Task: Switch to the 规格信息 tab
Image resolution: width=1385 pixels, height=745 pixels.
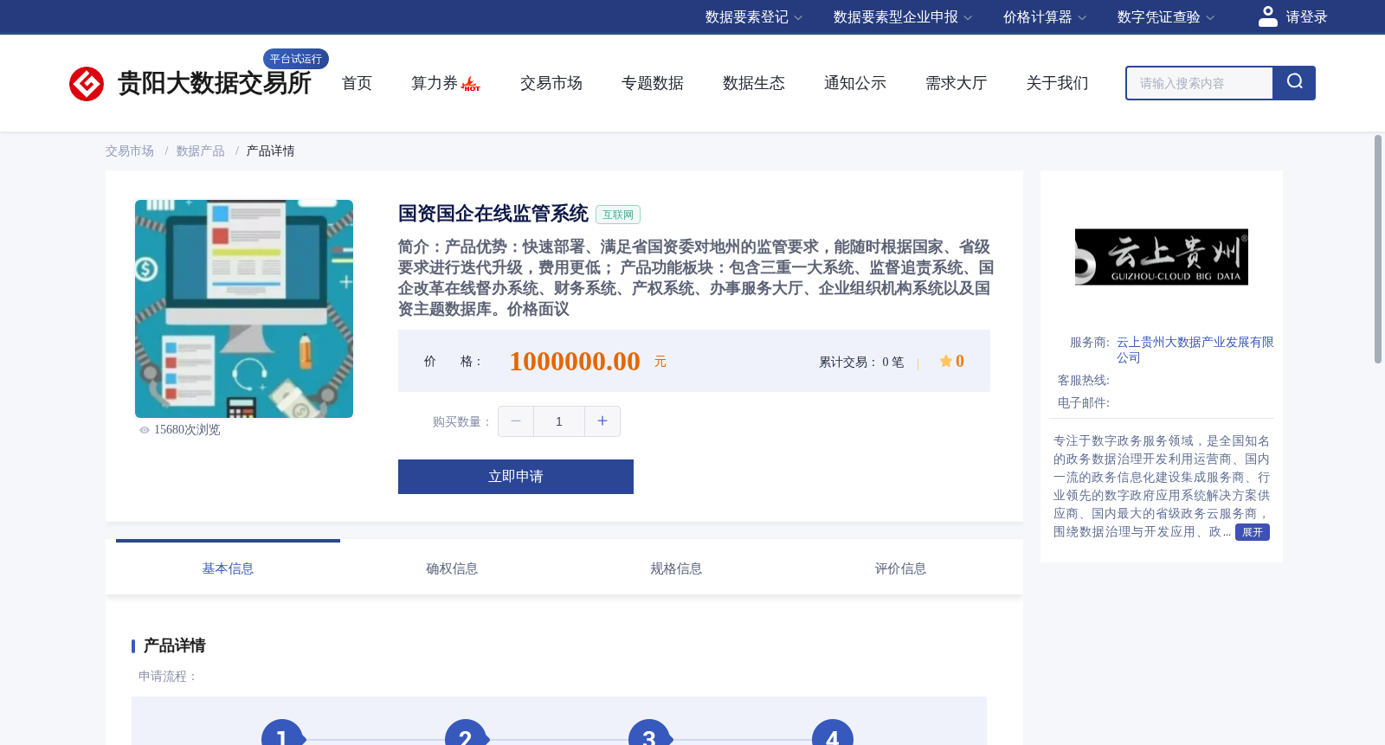Action: [x=676, y=568]
